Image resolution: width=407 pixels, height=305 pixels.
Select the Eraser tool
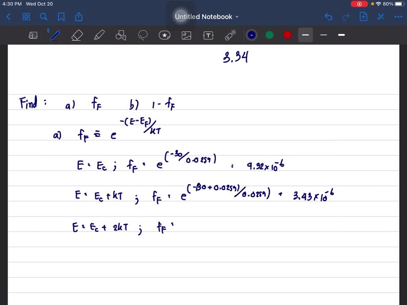(x=77, y=35)
